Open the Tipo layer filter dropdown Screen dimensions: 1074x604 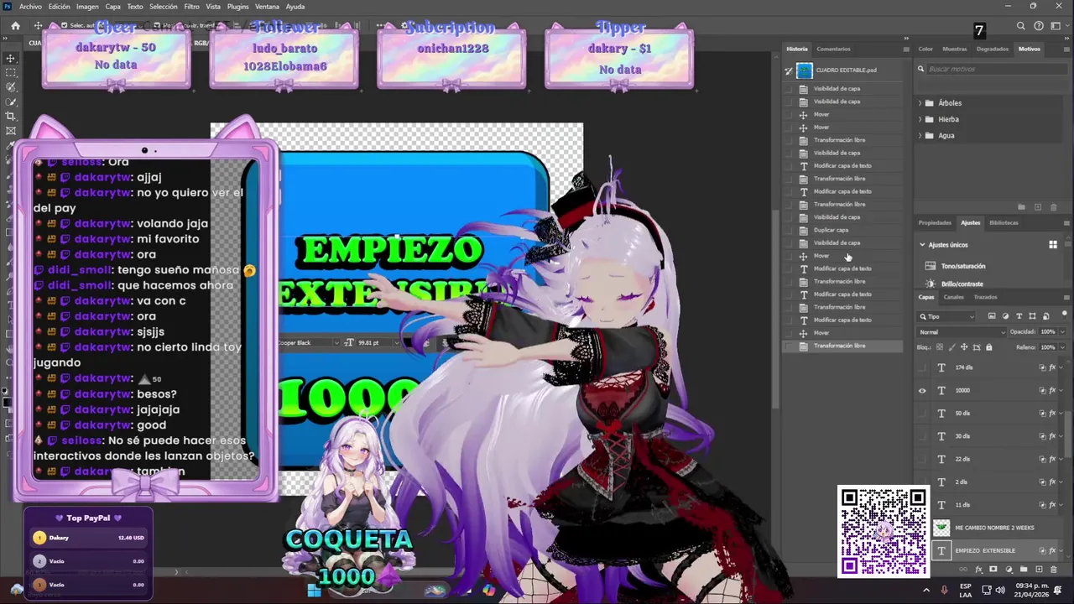(946, 316)
